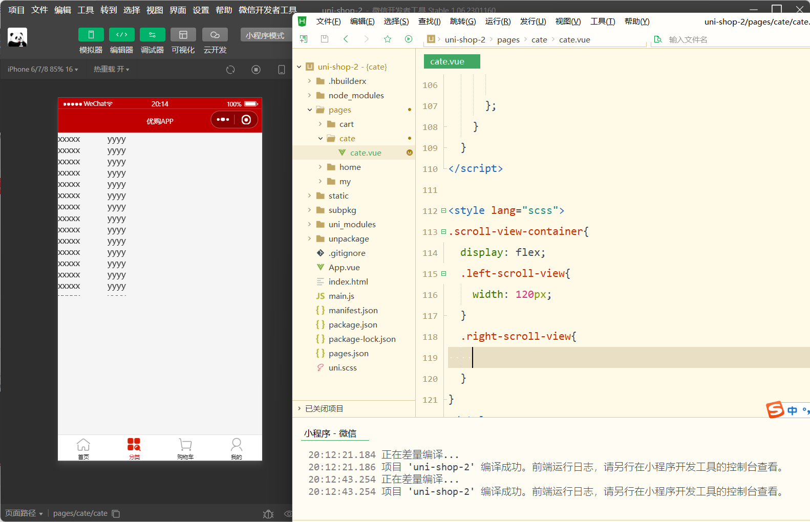Expand the subpkg folder

click(309, 210)
